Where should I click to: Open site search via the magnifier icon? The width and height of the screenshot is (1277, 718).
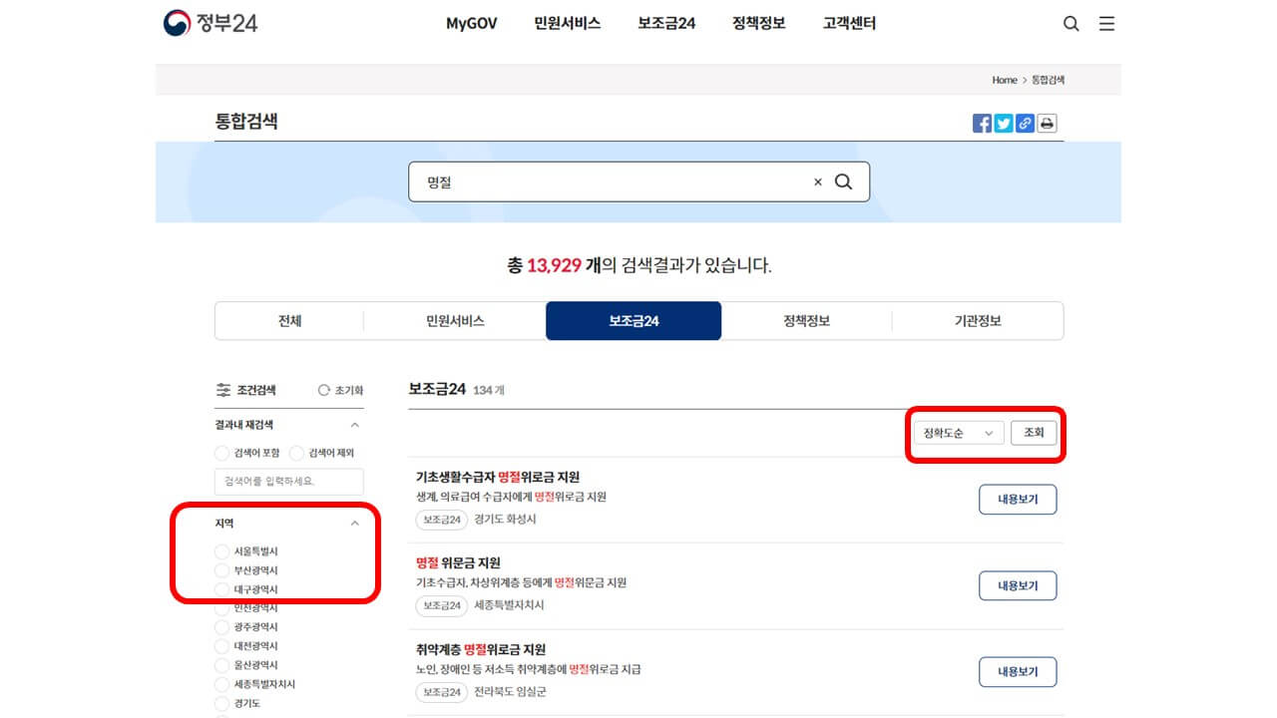click(1070, 23)
